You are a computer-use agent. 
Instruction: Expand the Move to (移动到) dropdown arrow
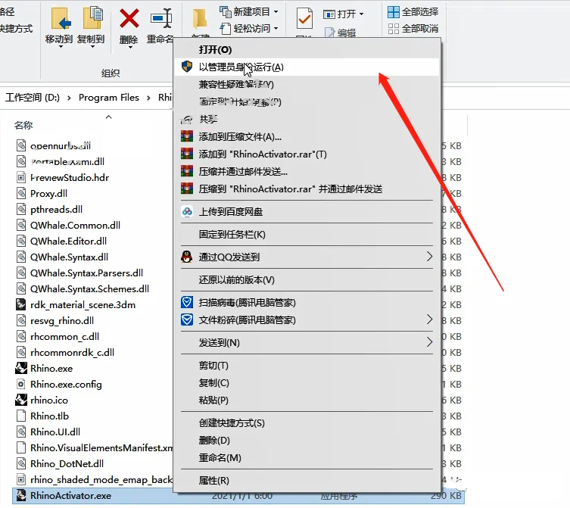(61, 46)
